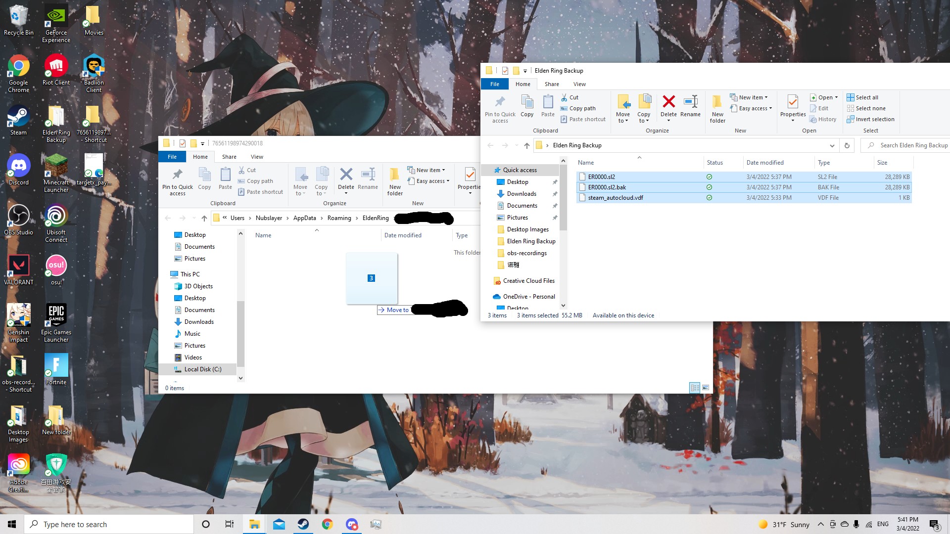This screenshot has width=950, height=534.
Task: Select Local Disk (C:) in navigation pane
Action: point(202,369)
